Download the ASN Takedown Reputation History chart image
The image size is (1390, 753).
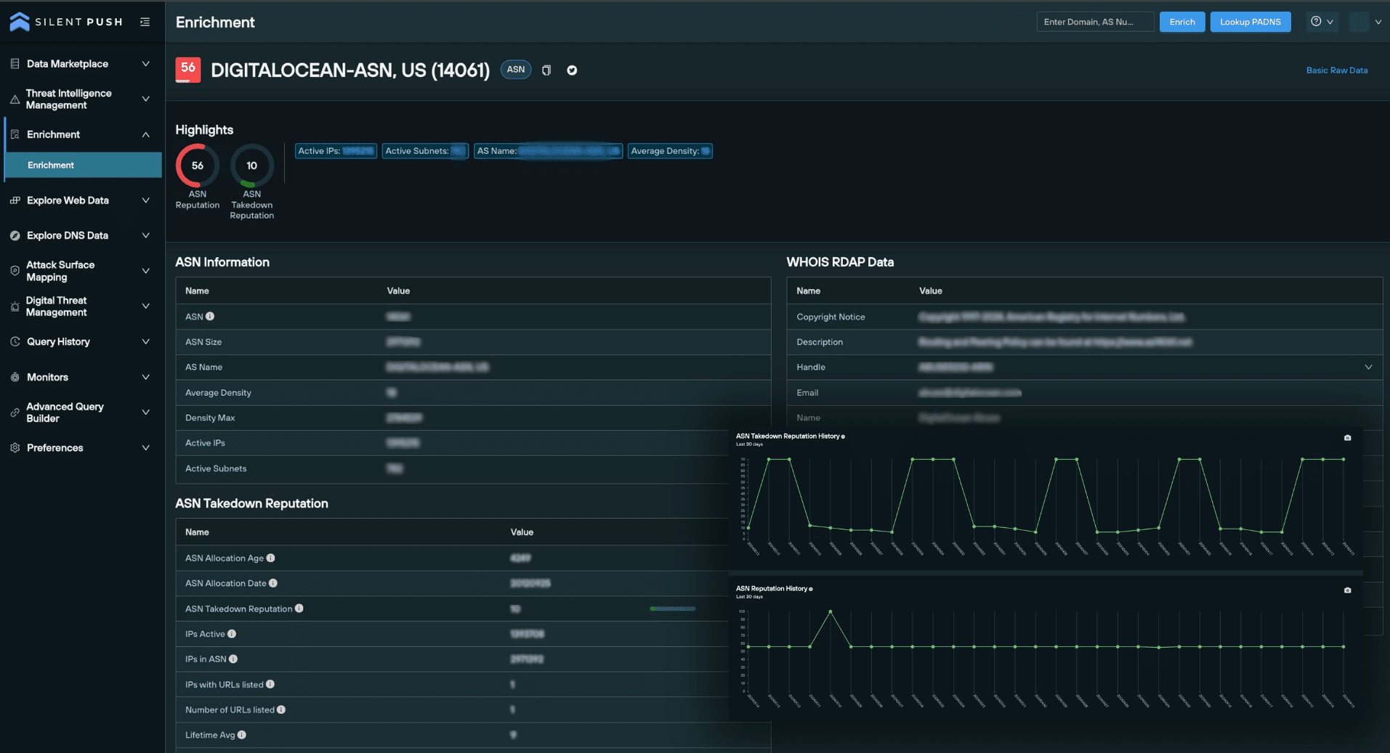(1347, 438)
